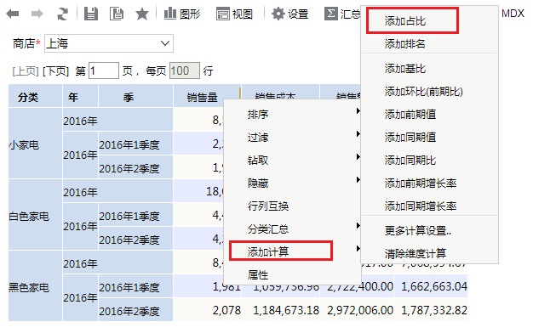Click the value 2,972,006.00
The height and width of the screenshot is (333, 533).
point(360,310)
